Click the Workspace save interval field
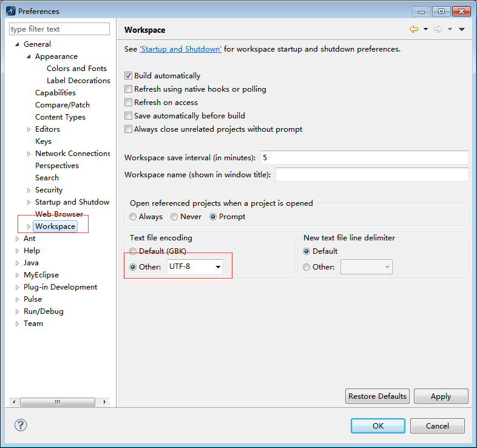This screenshot has height=448, width=477. (x=365, y=158)
